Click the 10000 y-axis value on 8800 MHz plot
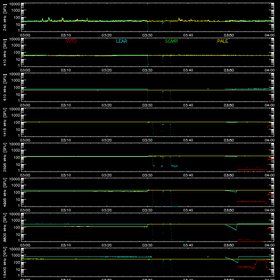Screen dimensions: 280x280 (x=15, y=214)
